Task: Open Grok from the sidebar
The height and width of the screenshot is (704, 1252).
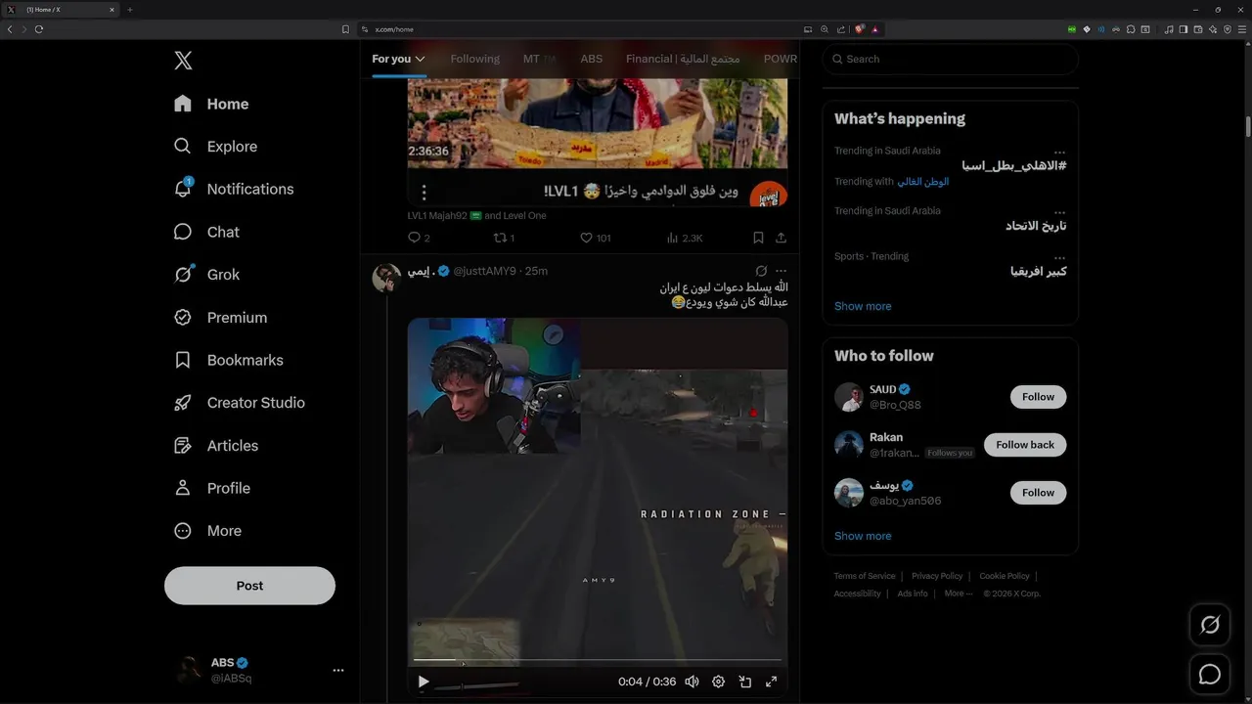Action: (x=206, y=275)
